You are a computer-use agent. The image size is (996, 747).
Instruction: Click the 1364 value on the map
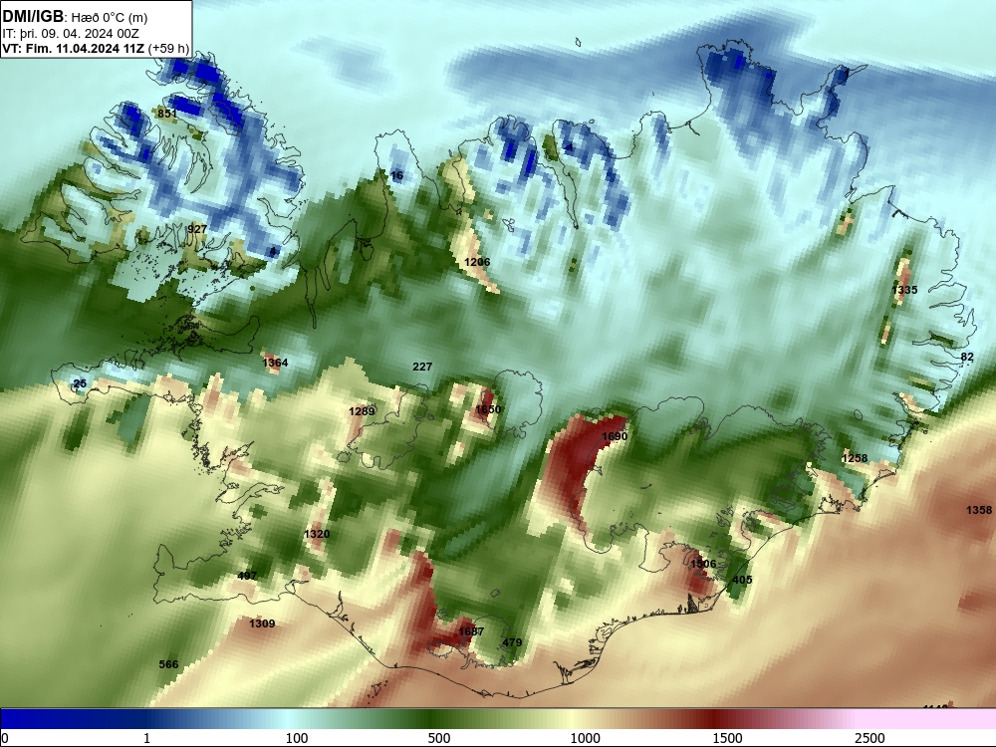tap(275, 363)
